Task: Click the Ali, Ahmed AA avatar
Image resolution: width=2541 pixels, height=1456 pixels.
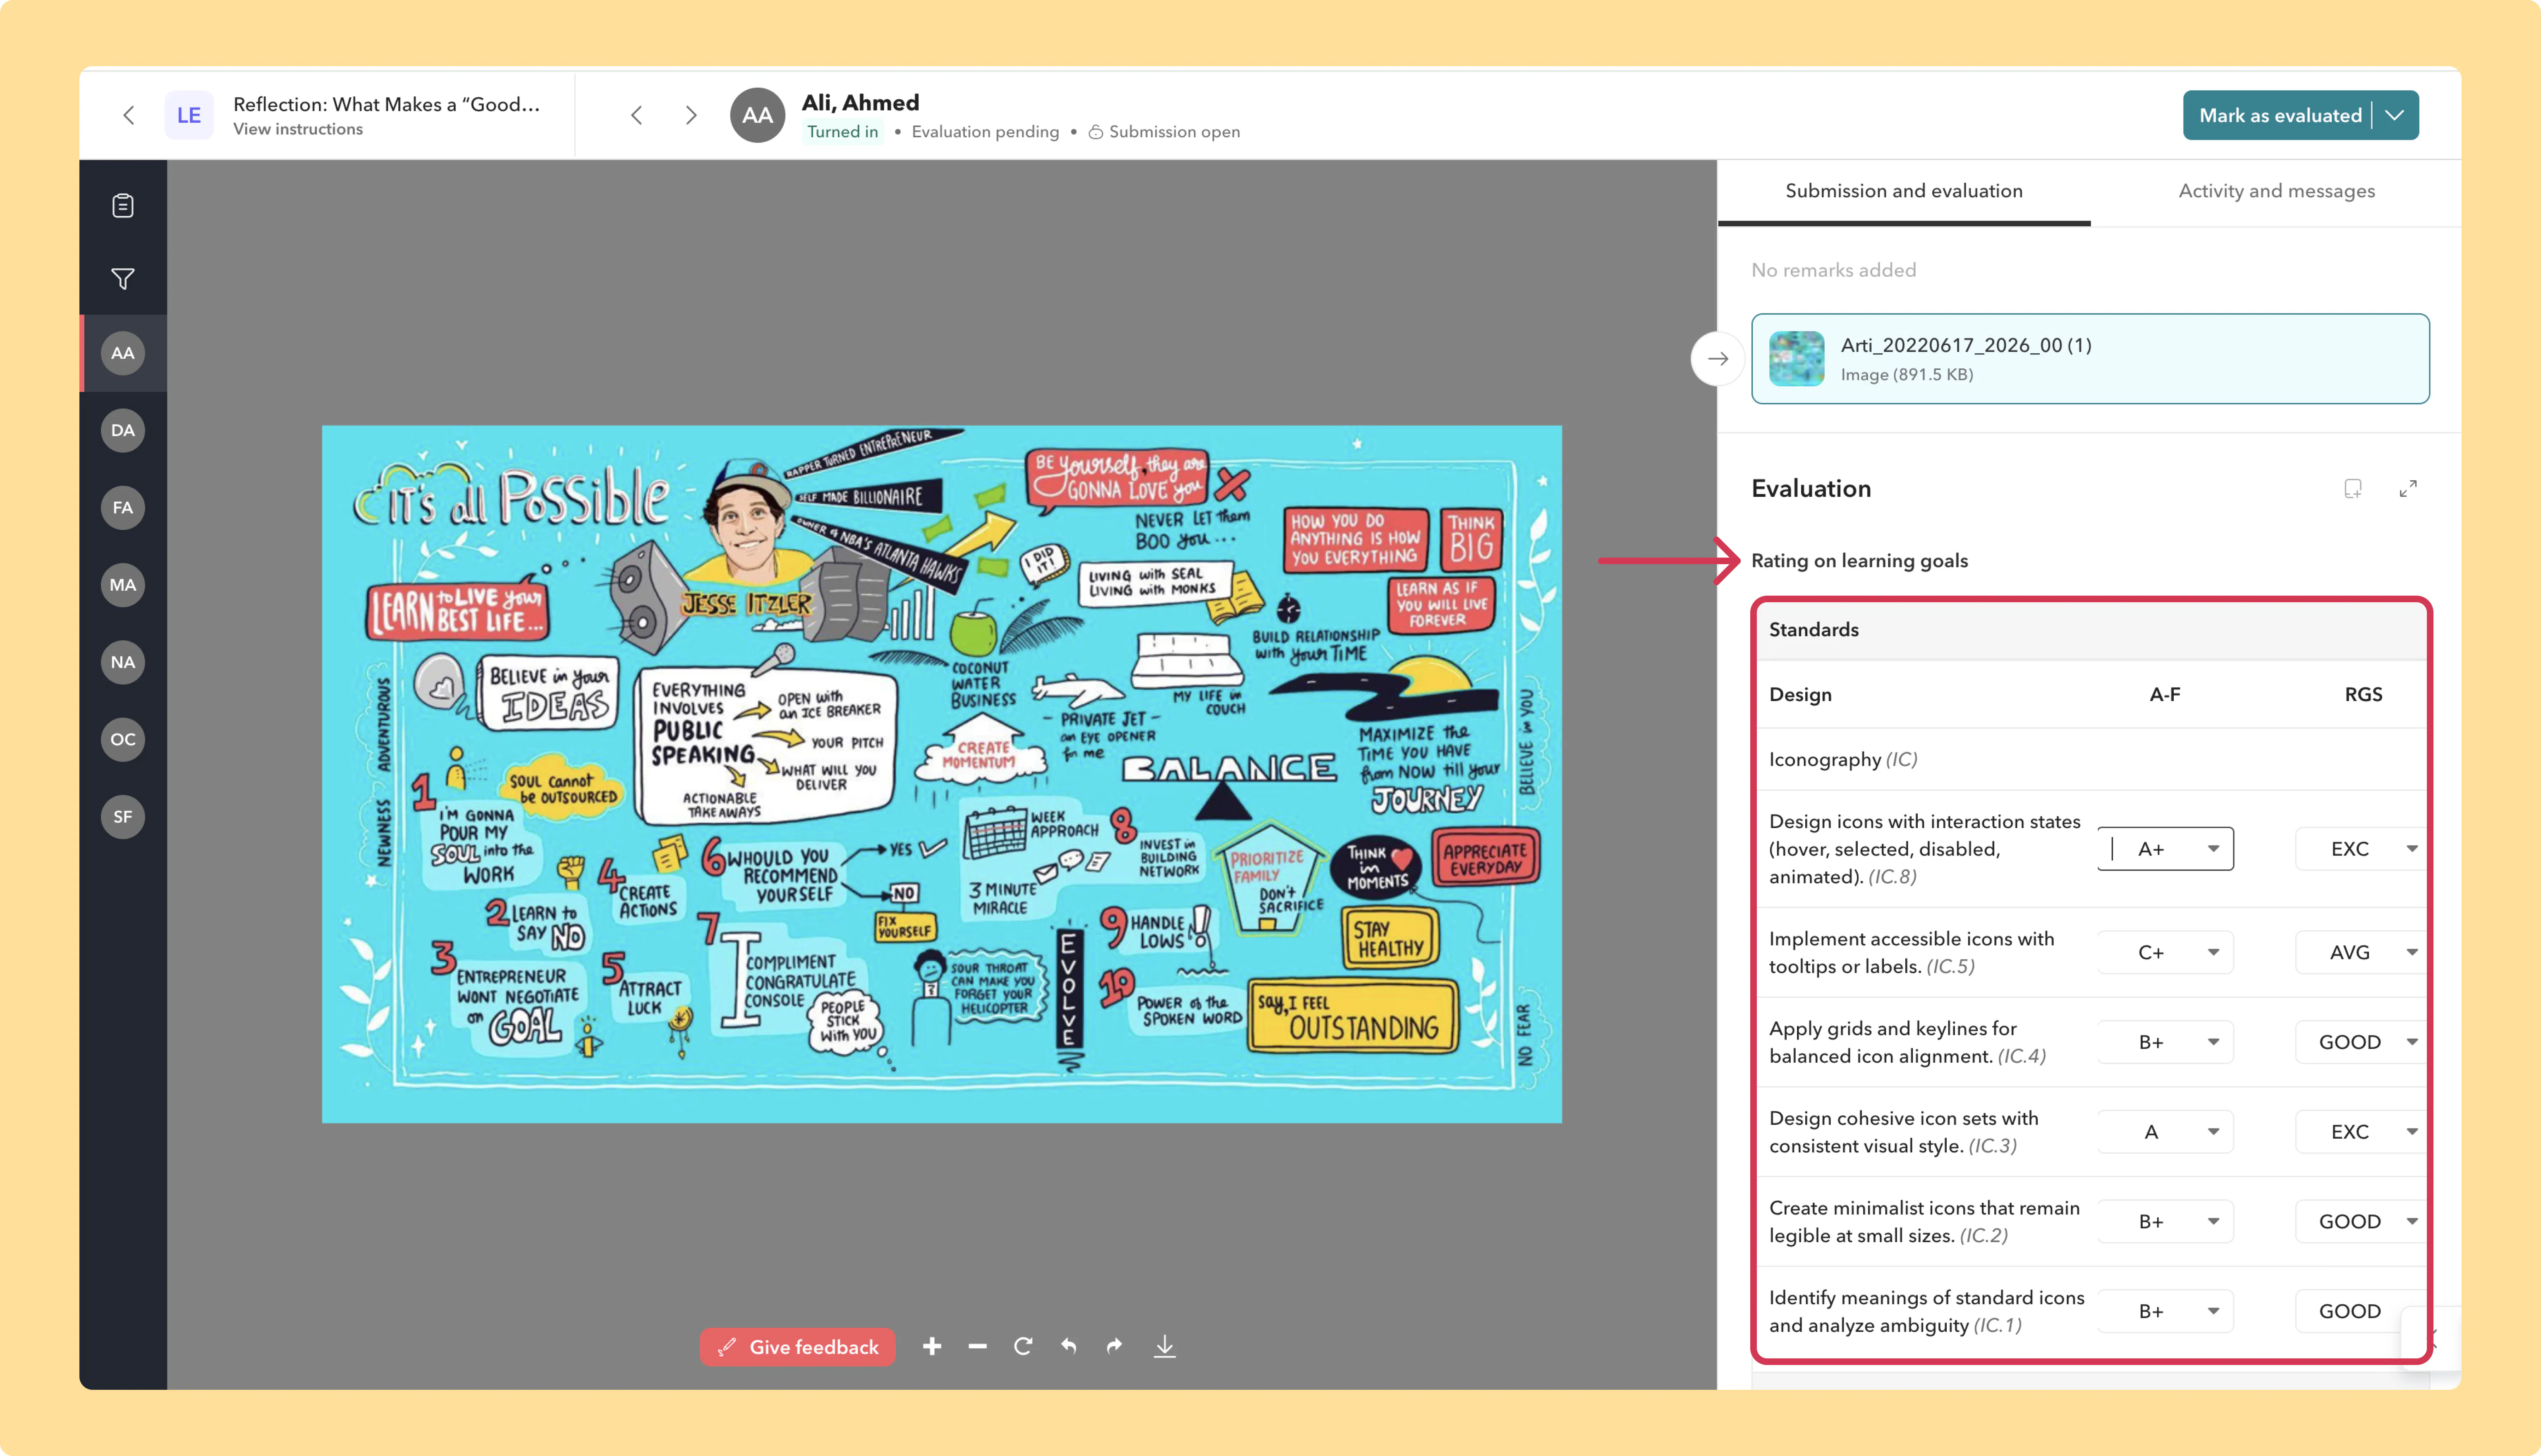Action: [x=758, y=115]
